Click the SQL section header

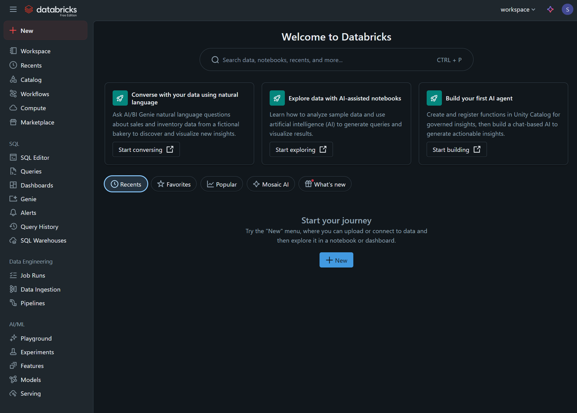[x=14, y=144]
